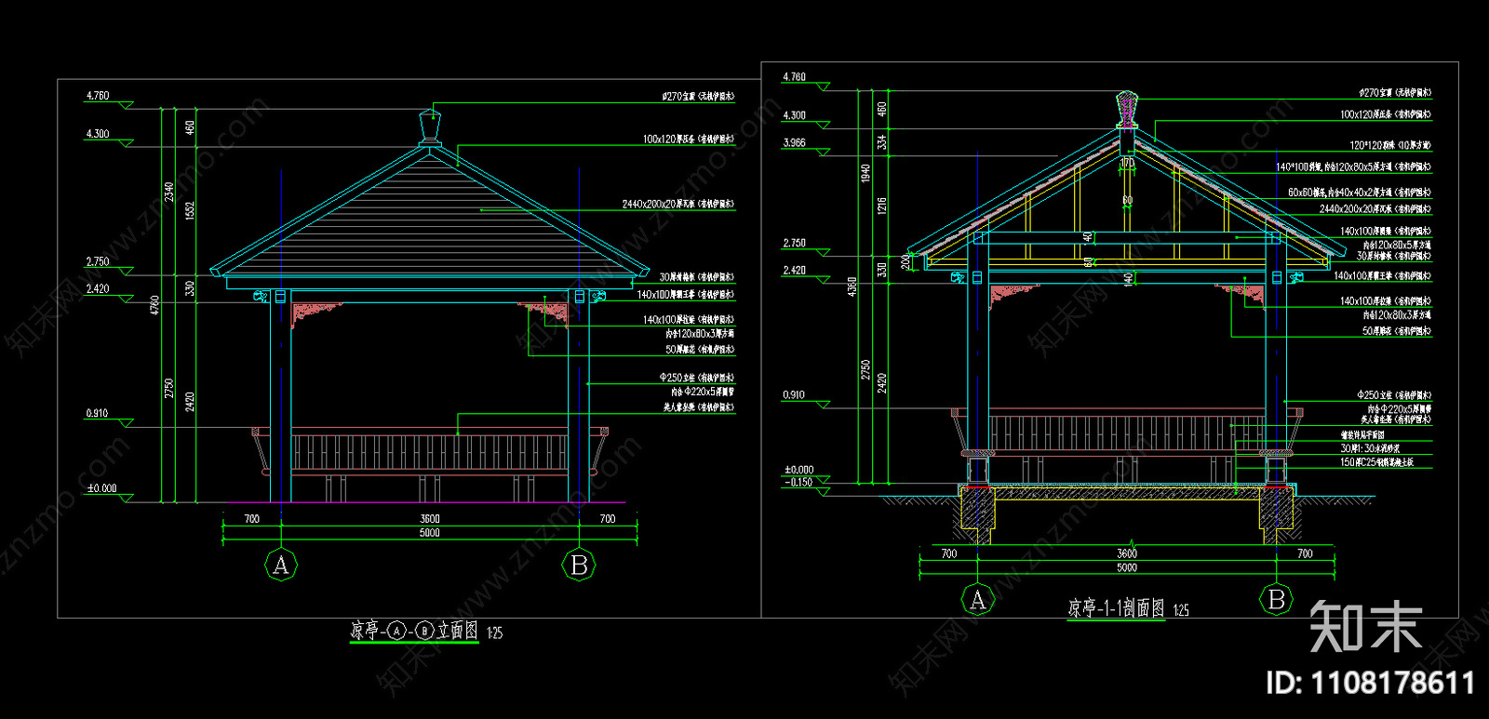Select the vertical 1216 dimension in the section drawing
1489x719 pixels.
pyautogui.click(x=881, y=205)
